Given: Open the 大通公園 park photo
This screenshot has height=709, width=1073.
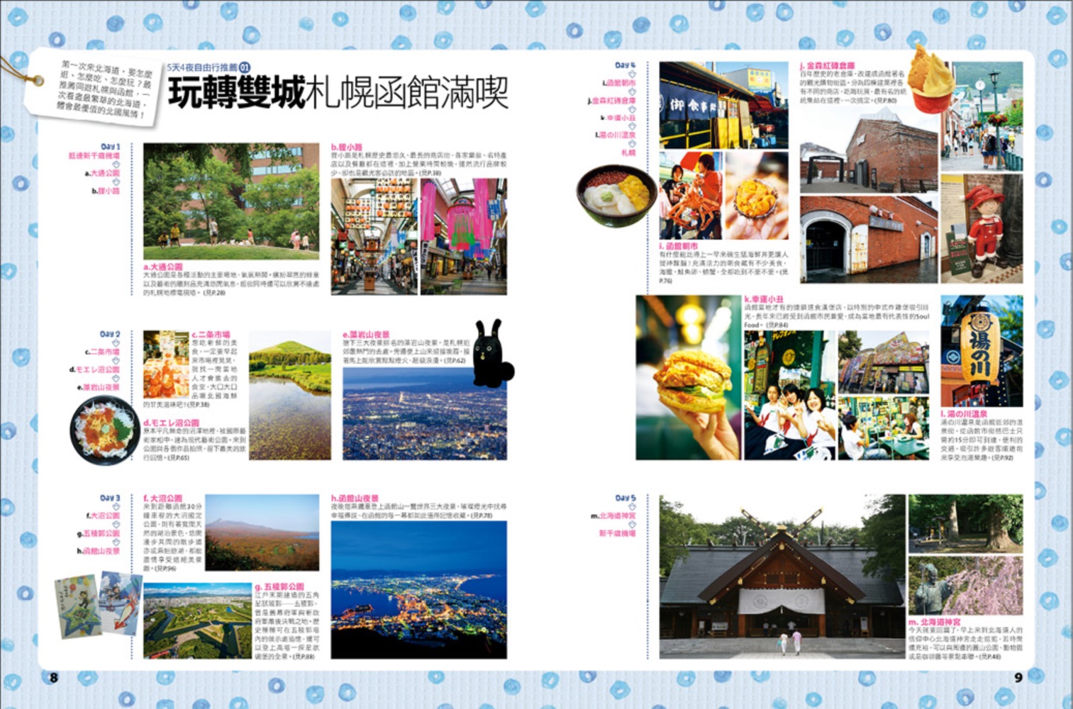Looking at the screenshot, I should click(231, 201).
